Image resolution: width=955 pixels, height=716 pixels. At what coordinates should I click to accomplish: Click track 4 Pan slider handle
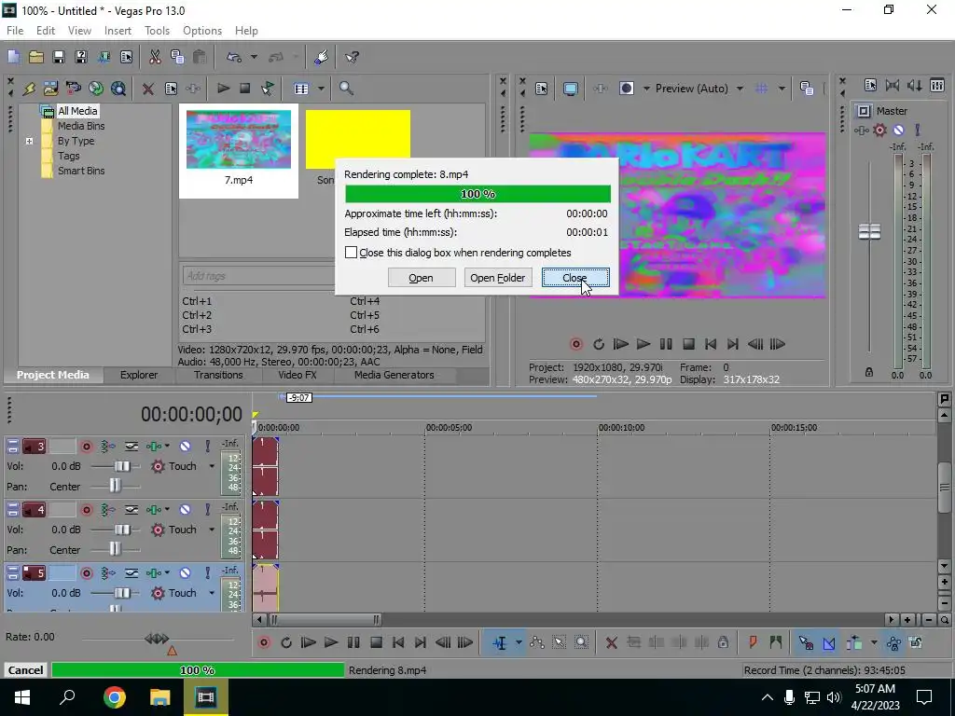click(x=115, y=550)
